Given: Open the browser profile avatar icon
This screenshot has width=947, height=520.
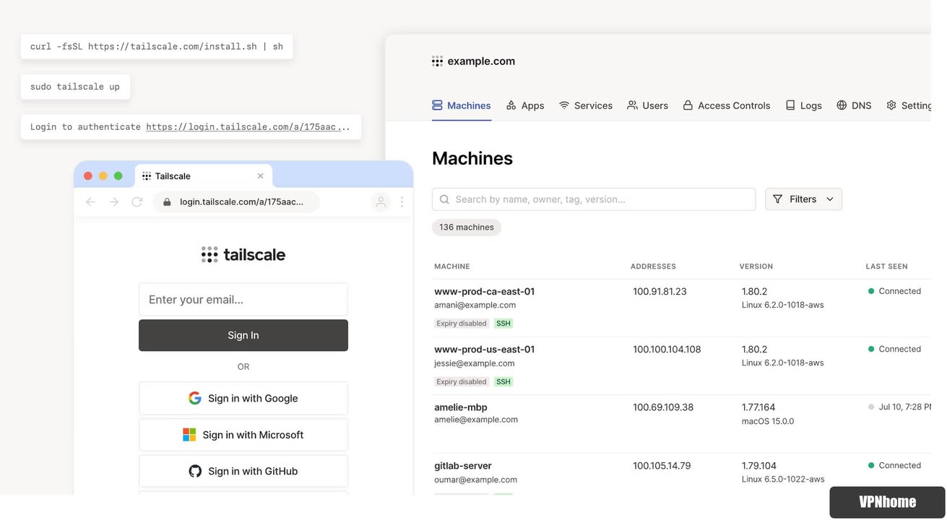Looking at the screenshot, I should pyautogui.click(x=381, y=202).
